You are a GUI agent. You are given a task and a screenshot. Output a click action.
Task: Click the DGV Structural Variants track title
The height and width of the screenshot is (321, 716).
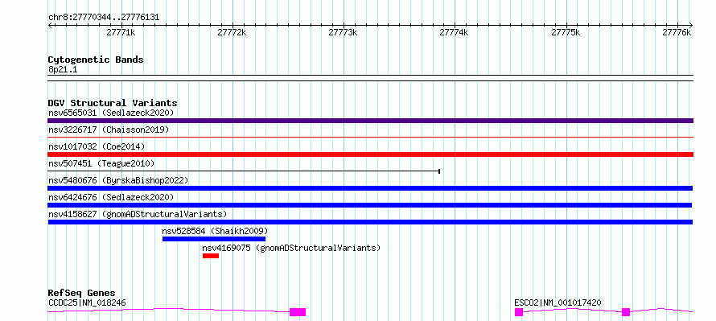pyautogui.click(x=113, y=103)
